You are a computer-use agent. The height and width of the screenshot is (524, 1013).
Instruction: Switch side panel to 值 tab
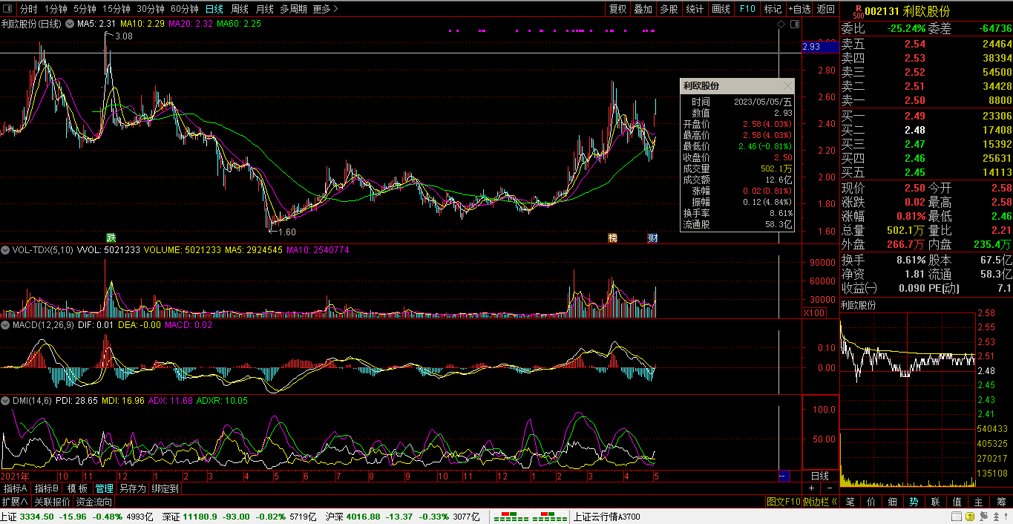(x=957, y=502)
